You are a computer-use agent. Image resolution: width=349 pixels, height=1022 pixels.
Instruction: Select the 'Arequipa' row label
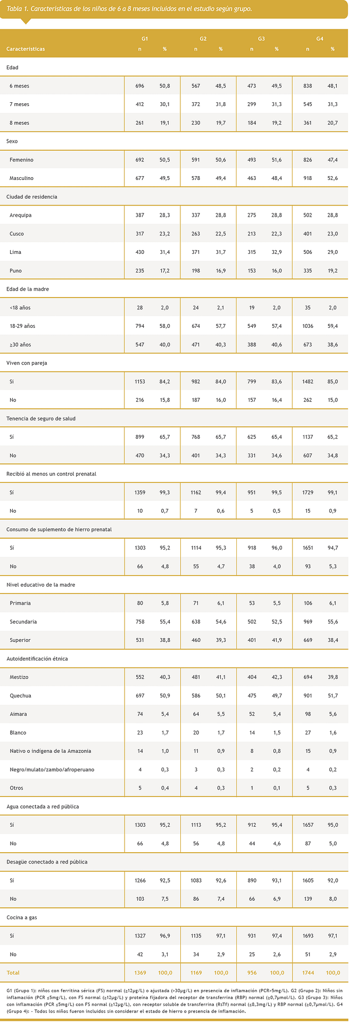pos(20,215)
